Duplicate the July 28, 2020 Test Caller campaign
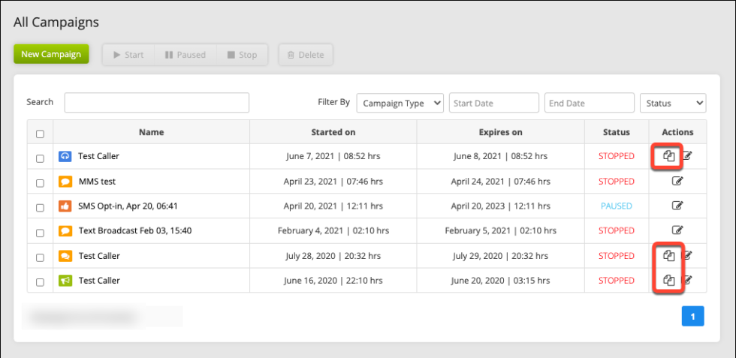 668,256
